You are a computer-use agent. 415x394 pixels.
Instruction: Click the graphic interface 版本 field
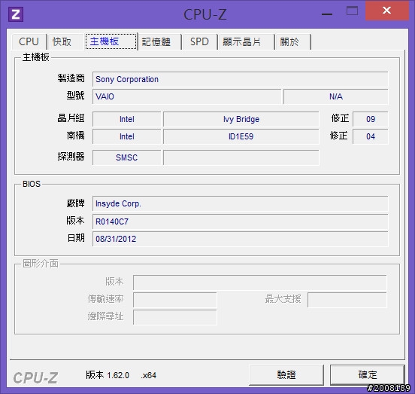point(259,283)
